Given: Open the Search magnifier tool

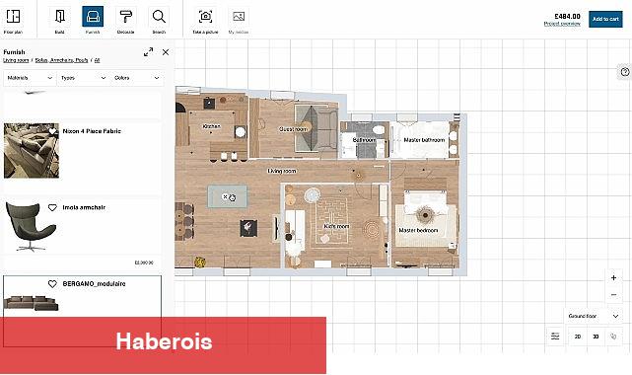Looking at the screenshot, I should click(x=159, y=17).
